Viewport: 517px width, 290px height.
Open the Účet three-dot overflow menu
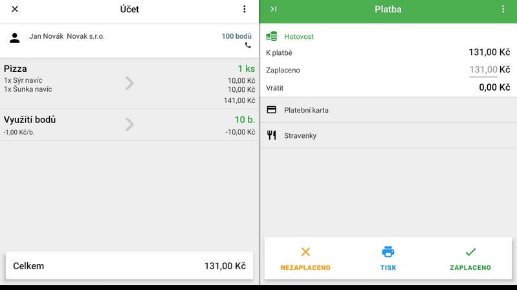(245, 9)
